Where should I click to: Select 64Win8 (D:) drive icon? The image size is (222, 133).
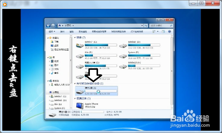pyautogui.click(x=123, y=46)
